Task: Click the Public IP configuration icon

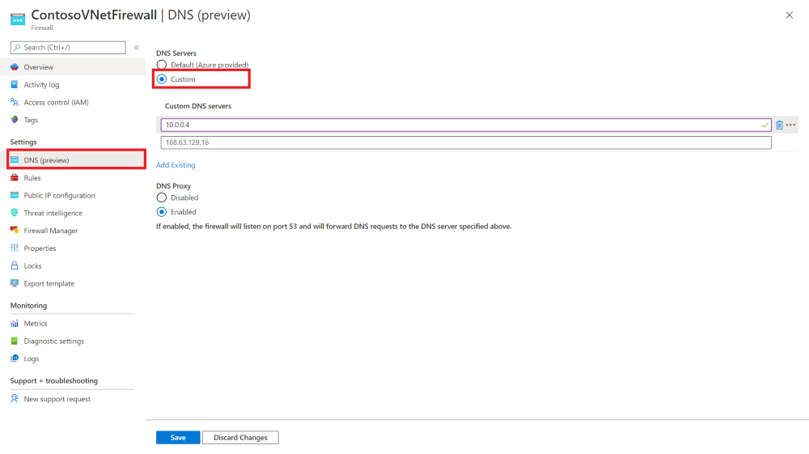Action: click(x=15, y=195)
